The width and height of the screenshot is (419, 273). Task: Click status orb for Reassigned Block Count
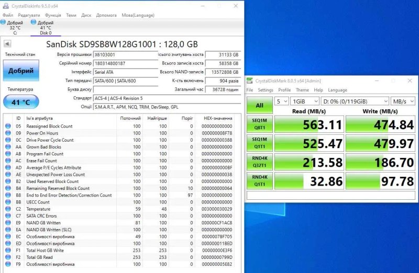click(x=8, y=126)
